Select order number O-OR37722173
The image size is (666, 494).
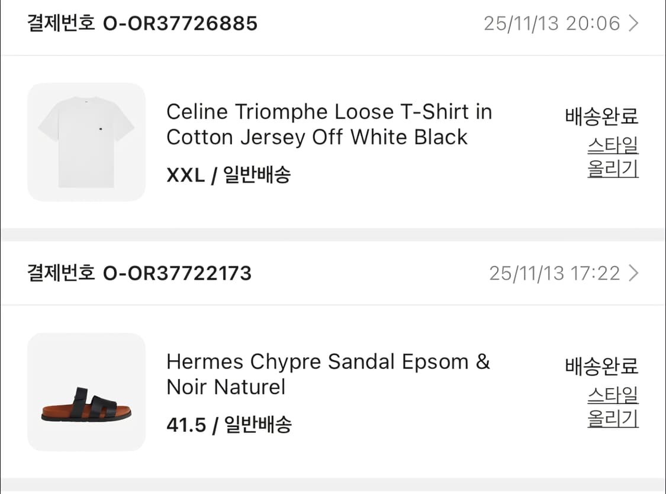[x=178, y=274]
